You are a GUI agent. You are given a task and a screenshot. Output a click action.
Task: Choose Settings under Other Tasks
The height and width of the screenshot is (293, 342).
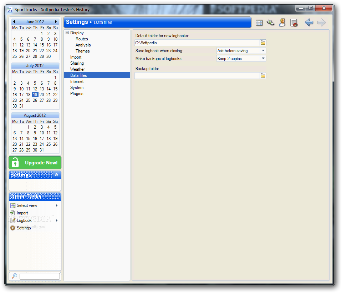tap(24, 228)
